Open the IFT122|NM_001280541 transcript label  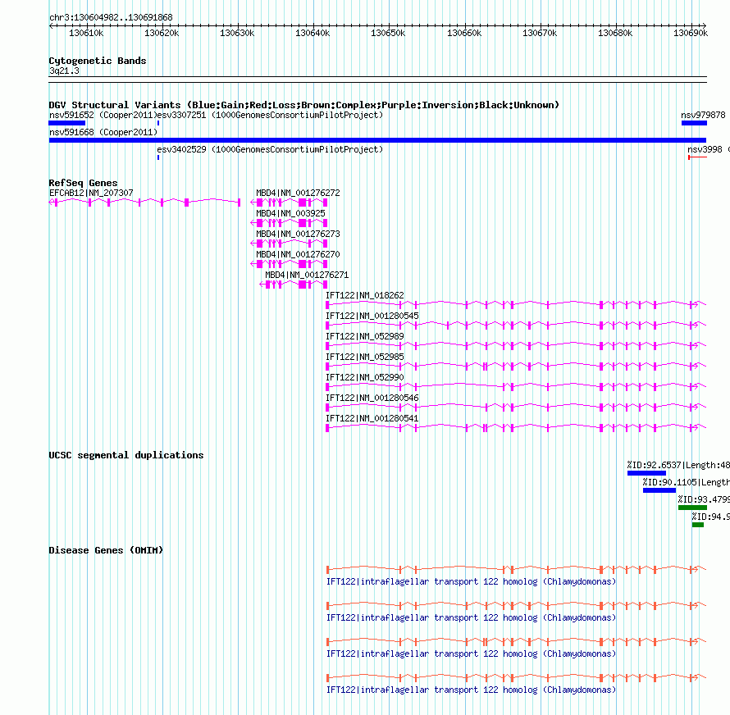pos(372,418)
